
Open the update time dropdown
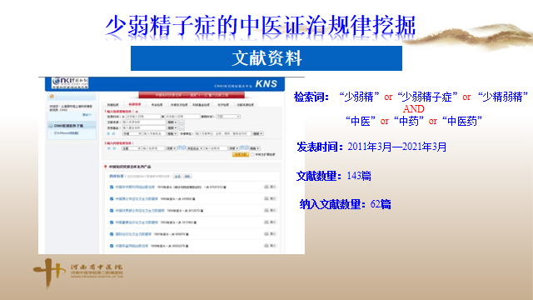click(228, 117)
